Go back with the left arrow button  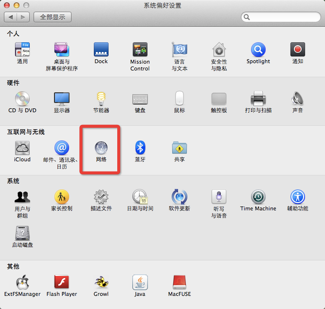[11, 17]
